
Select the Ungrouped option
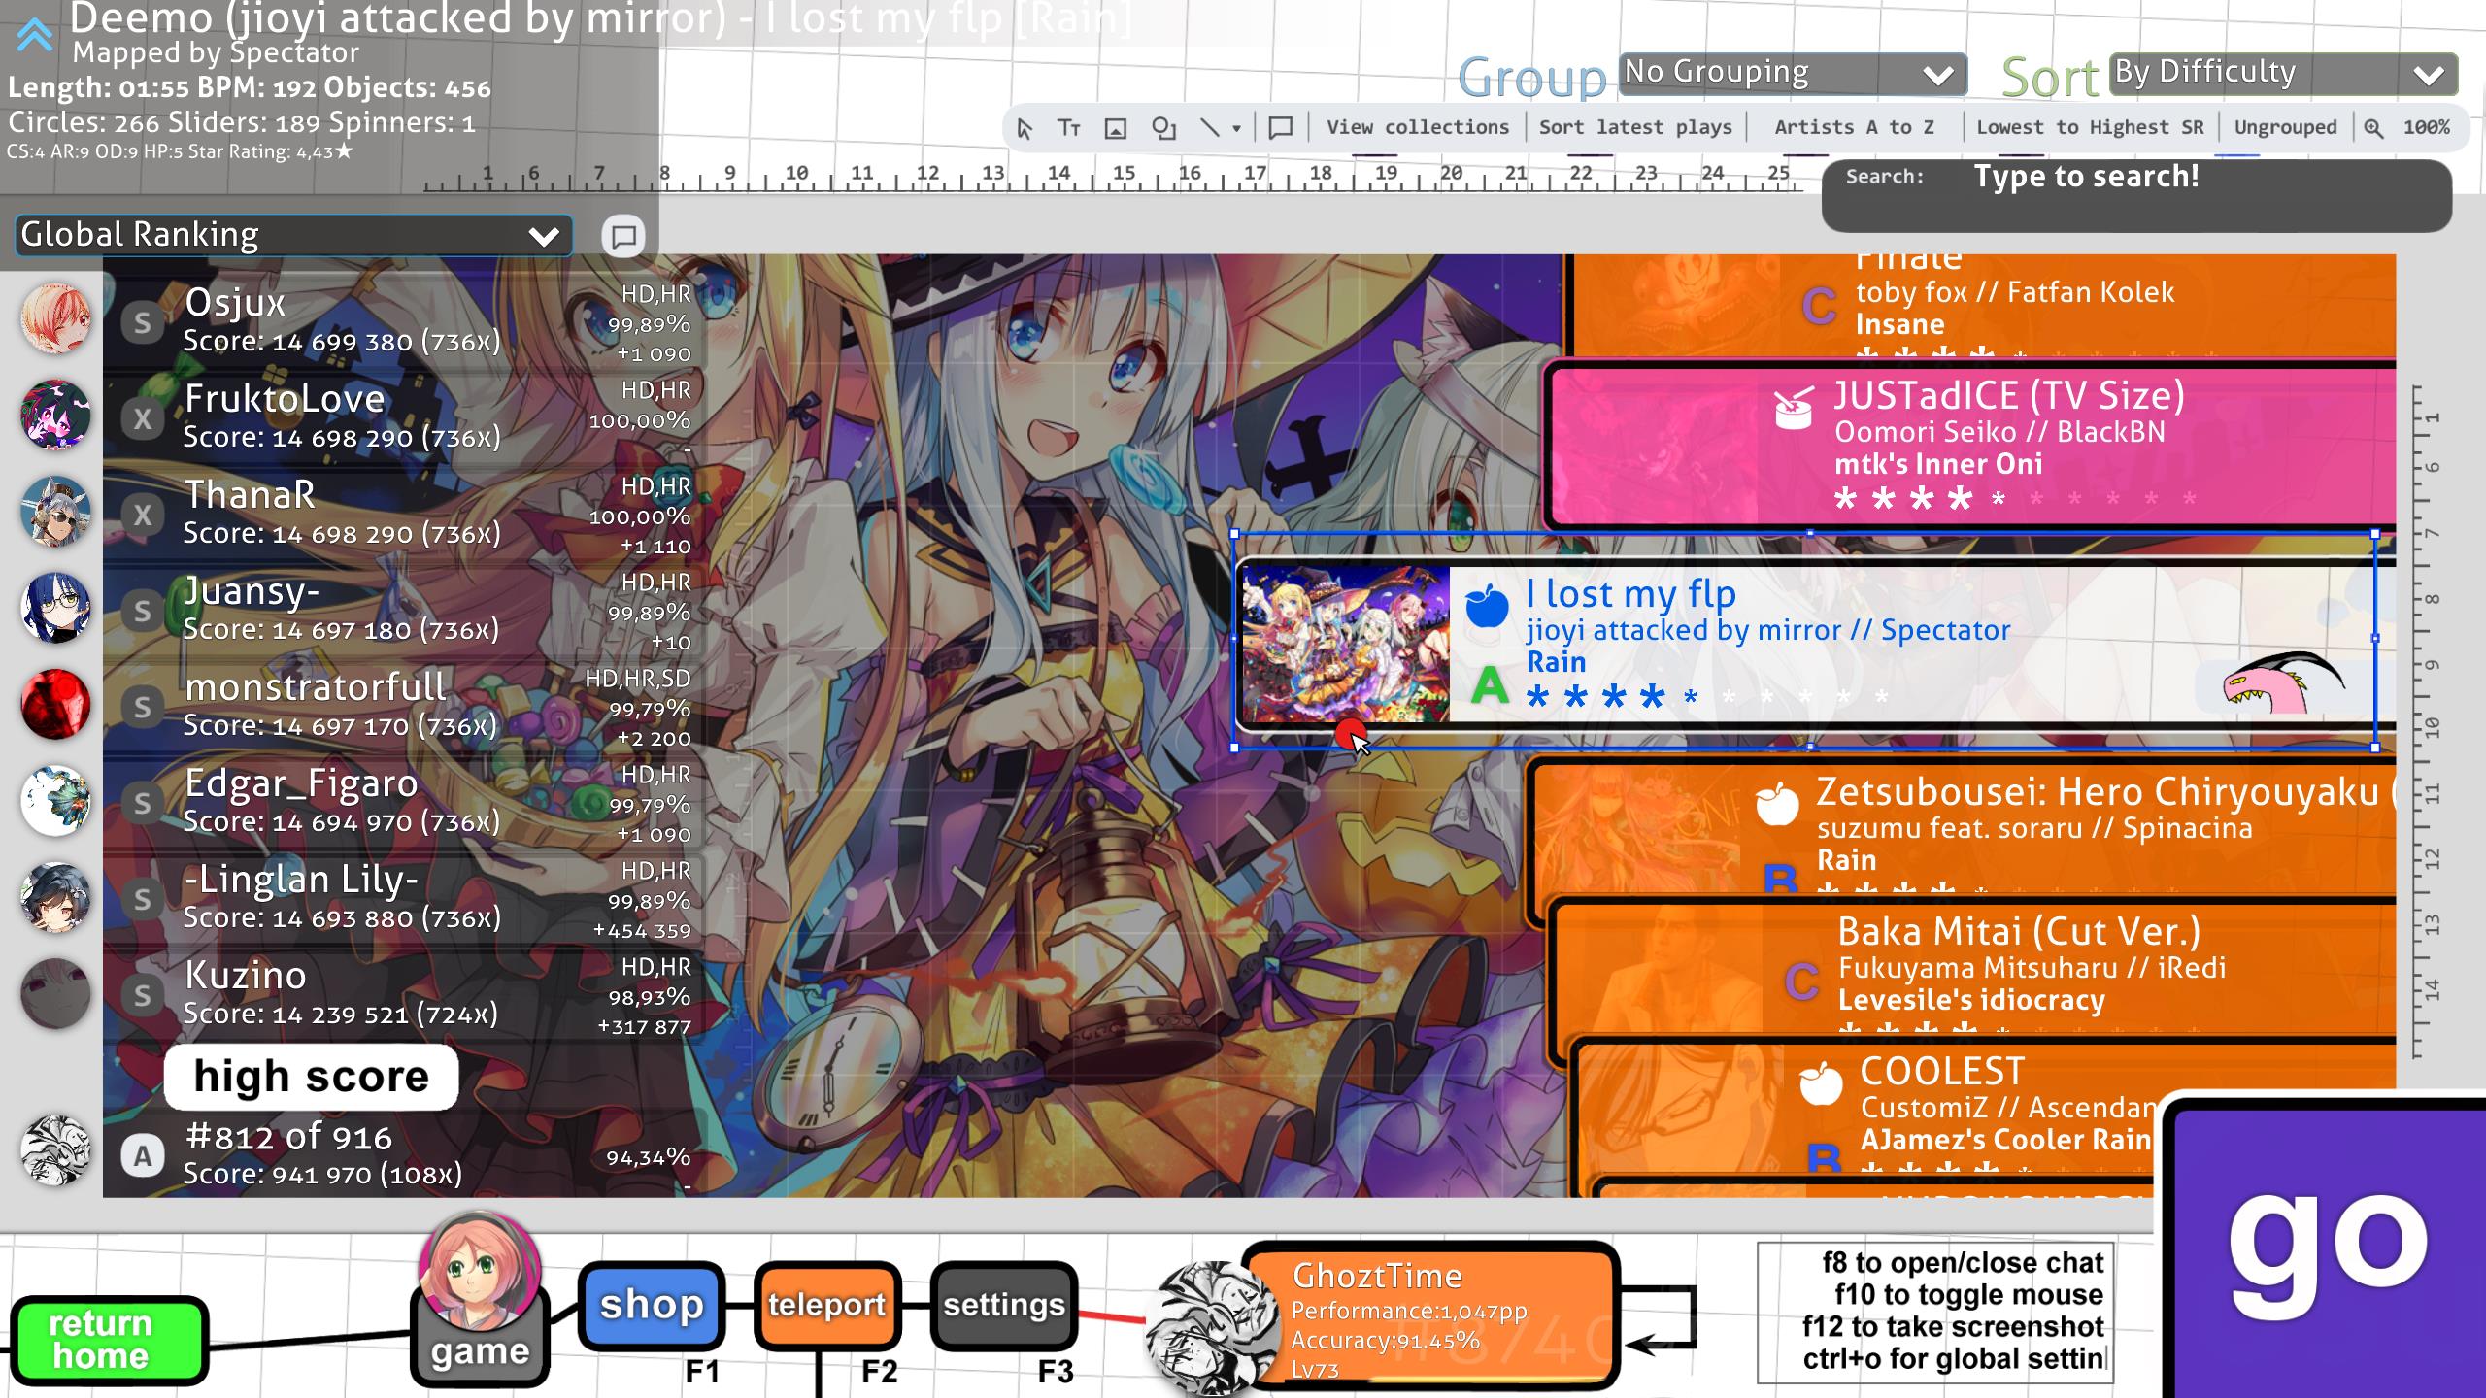(2285, 128)
